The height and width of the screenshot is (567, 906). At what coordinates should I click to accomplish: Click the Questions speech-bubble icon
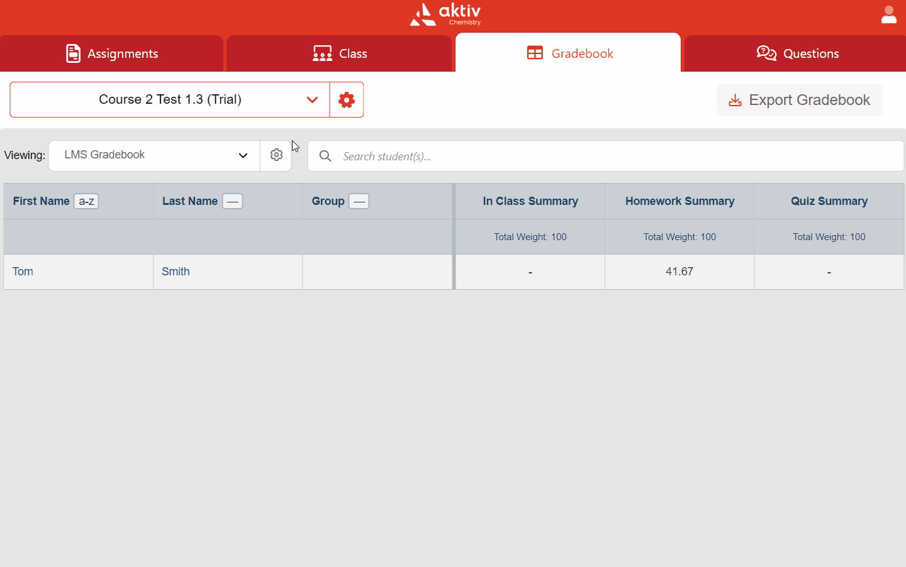pyautogui.click(x=766, y=53)
